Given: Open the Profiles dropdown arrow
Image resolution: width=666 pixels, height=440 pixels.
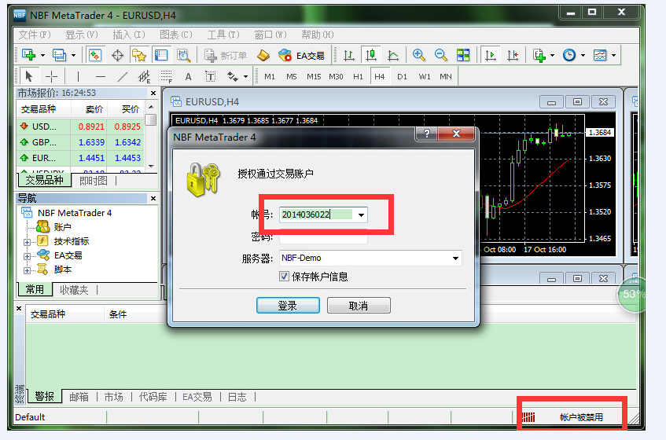Looking at the screenshot, I should click(73, 56).
